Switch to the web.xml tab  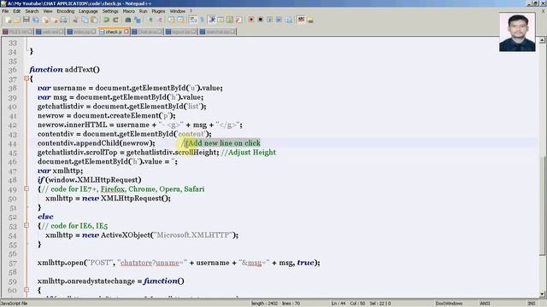50,32
